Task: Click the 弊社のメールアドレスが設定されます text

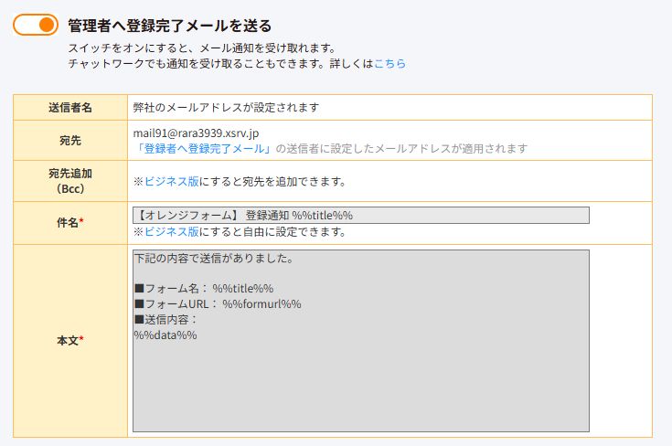Action: [227, 107]
